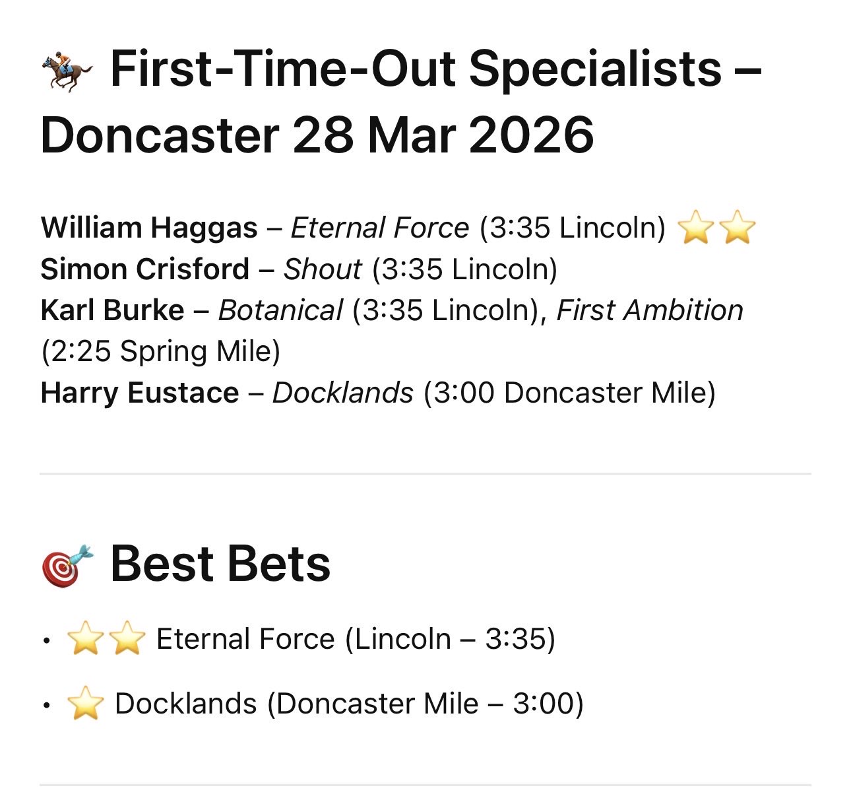Click the single star before the Docklands bet
Image resolution: width=851 pixels, height=800 pixels.
[x=86, y=704]
